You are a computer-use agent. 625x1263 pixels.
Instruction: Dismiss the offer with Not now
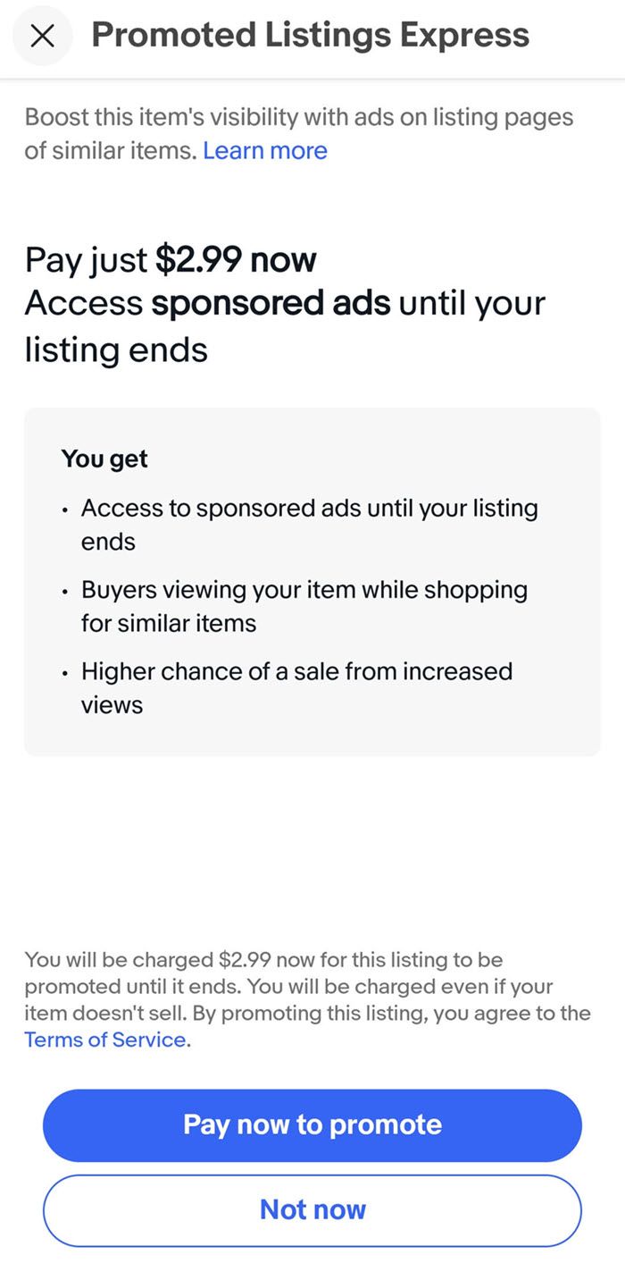[312, 1209]
